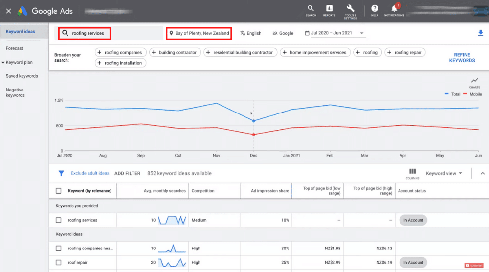
Task: Toggle the Total series blue legend marker
Action: (x=446, y=94)
